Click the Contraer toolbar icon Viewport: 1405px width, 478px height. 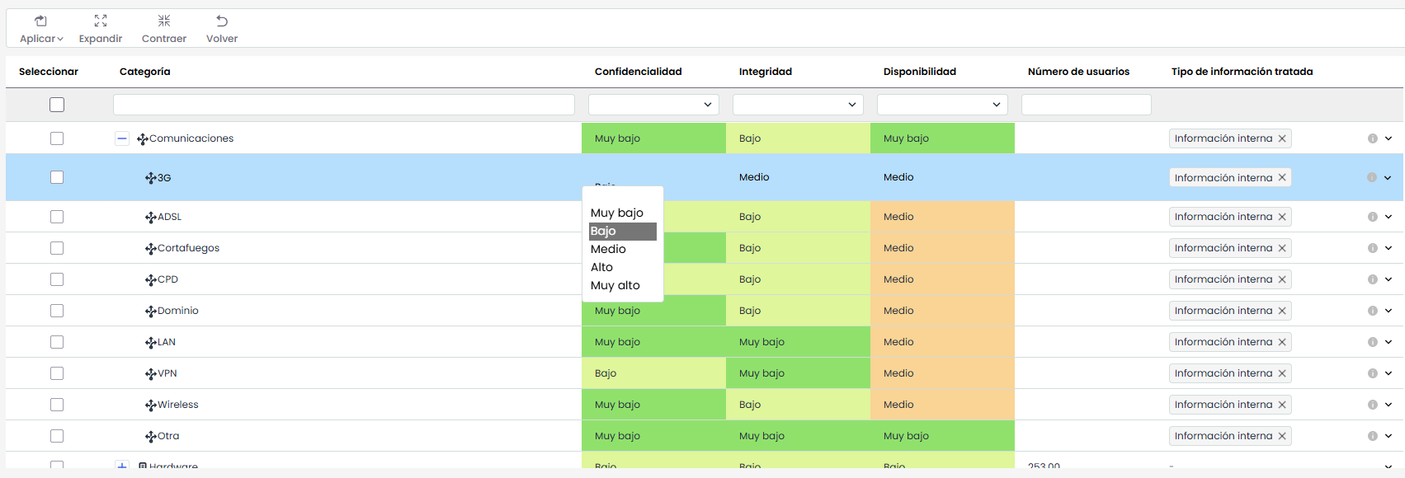[x=164, y=21]
